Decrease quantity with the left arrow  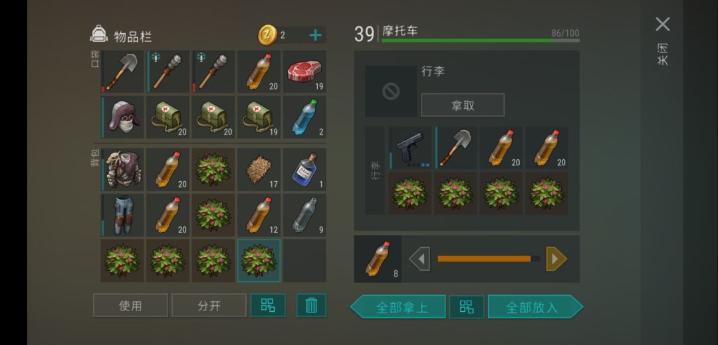(x=419, y=259)
